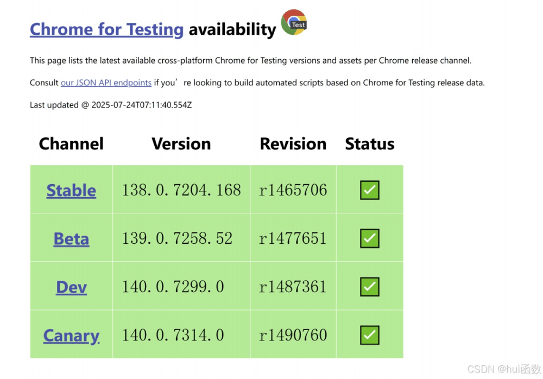
Task: Open the Dev channel link
Action: tap(71, 287)
